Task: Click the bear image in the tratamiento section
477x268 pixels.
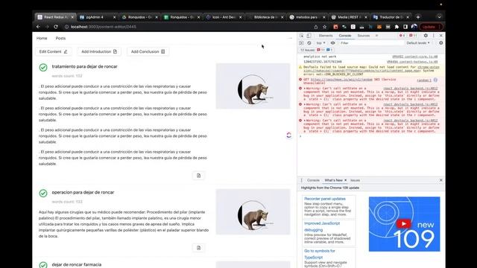Action: click(253, 86)
